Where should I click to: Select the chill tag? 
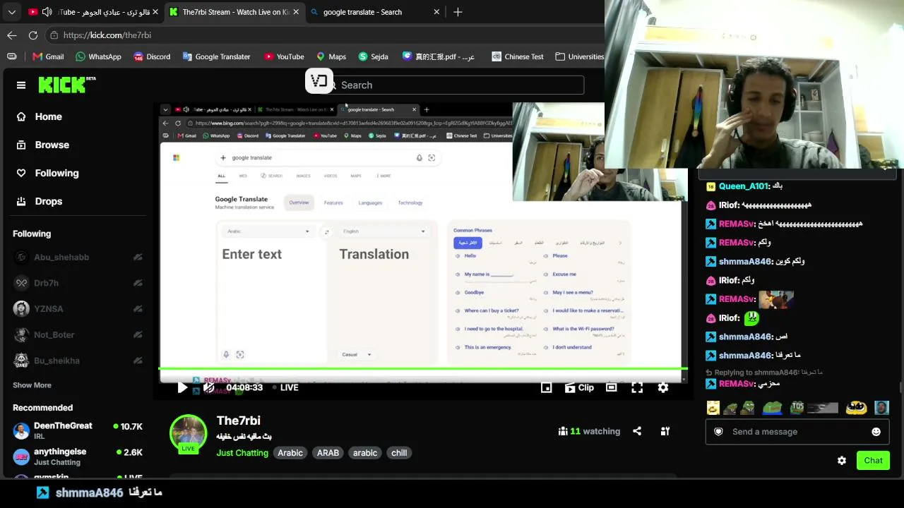point(399,453)
